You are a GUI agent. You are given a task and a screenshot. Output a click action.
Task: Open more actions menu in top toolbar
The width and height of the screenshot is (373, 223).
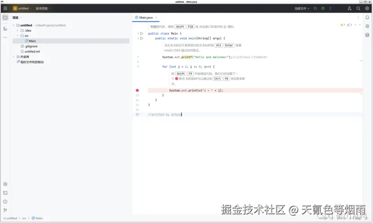tap(330, 9)
